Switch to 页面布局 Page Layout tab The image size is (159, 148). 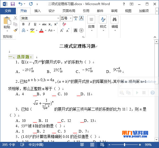click(69, 11)
